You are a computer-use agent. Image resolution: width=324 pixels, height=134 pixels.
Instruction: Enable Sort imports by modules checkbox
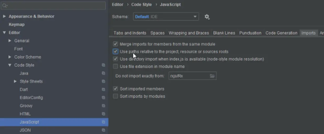[x=115, y=96]
